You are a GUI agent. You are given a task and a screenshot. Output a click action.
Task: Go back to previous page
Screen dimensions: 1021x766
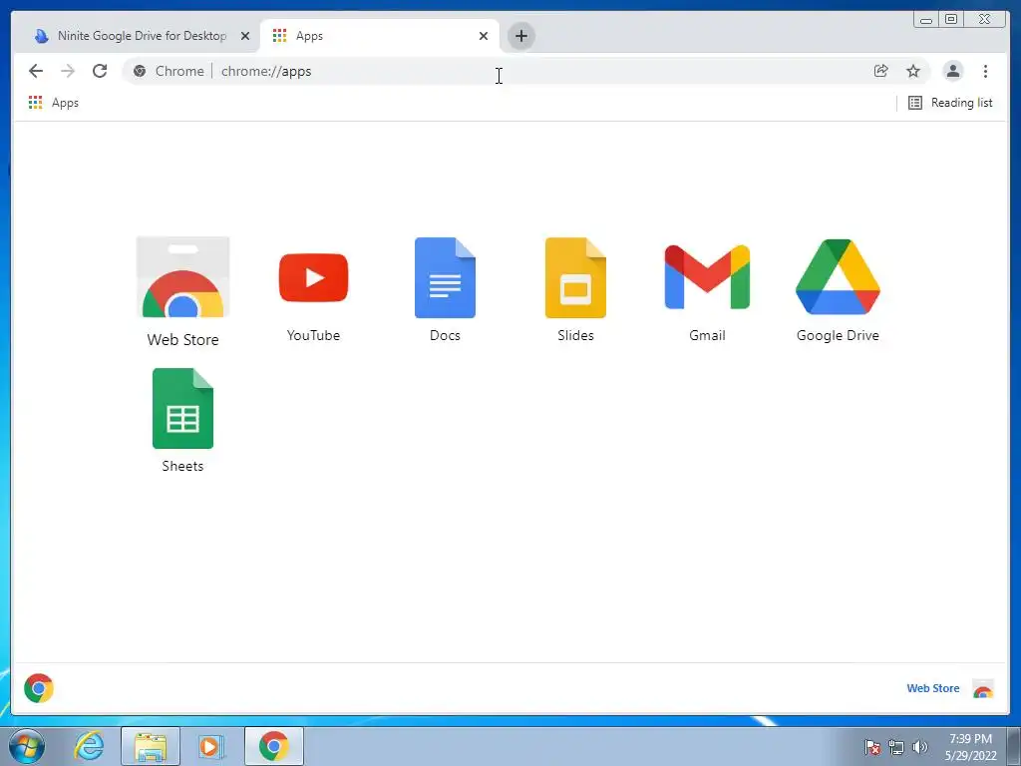click(x=36, y=71)
